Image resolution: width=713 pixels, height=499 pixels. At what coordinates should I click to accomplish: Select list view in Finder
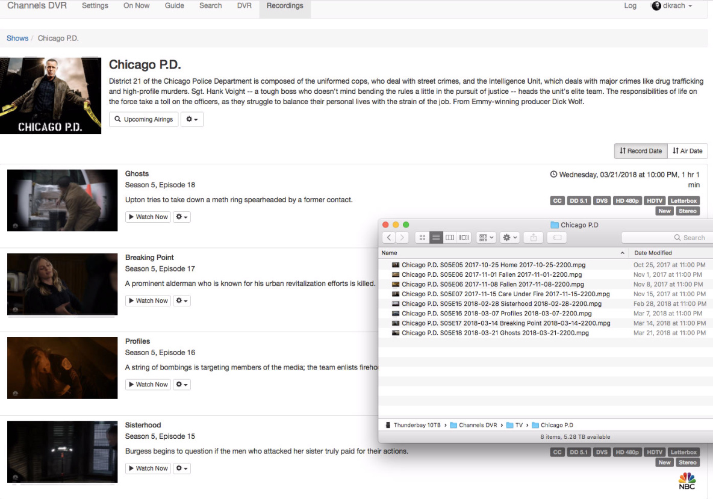(x=436, y=238)
